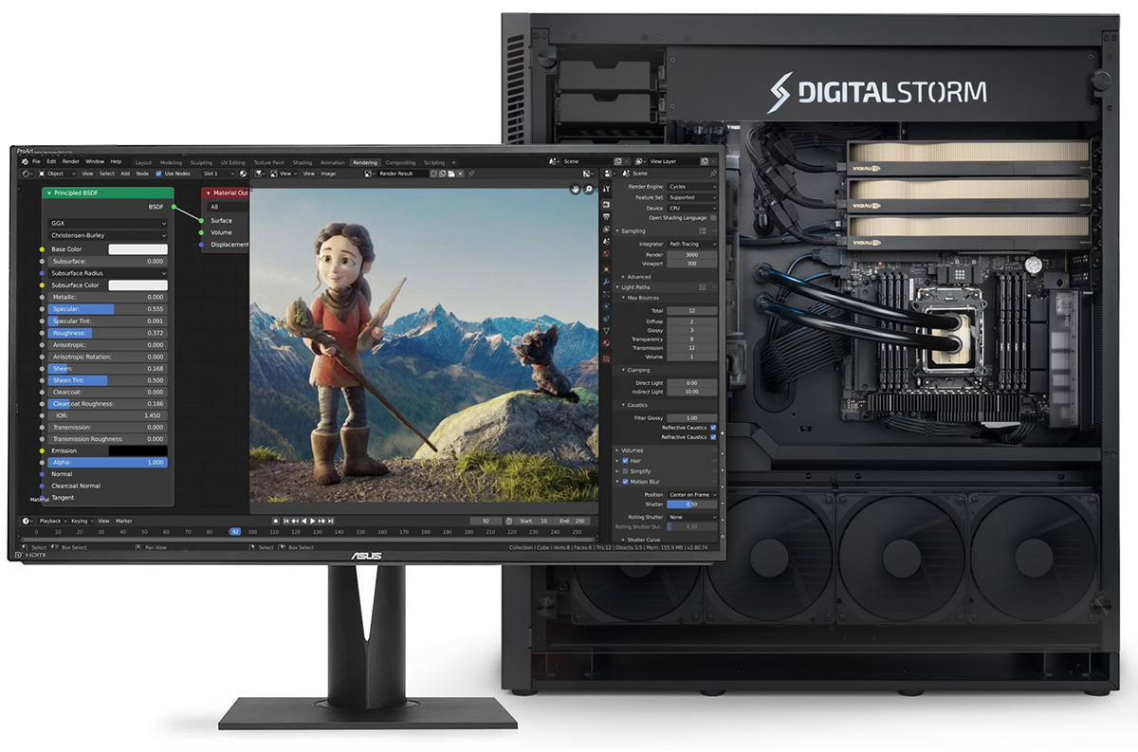Open Position dropdown showing Center on Frame

pyautogui.click(x=692, y=494)
